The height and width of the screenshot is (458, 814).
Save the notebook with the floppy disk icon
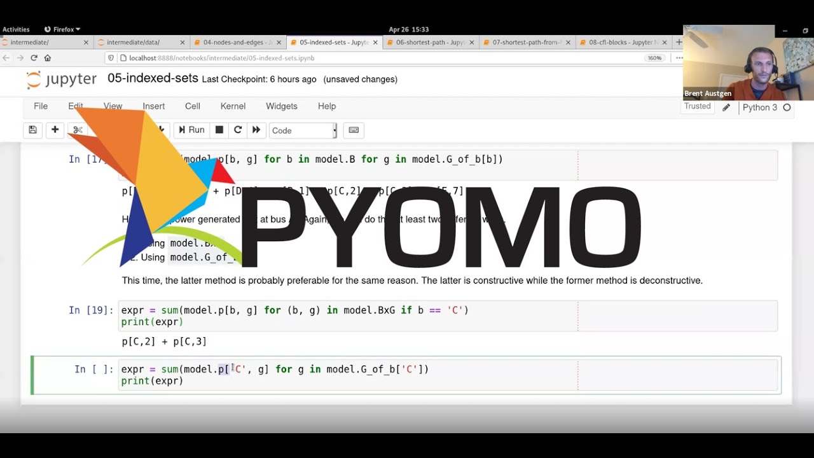coord(33,130)
